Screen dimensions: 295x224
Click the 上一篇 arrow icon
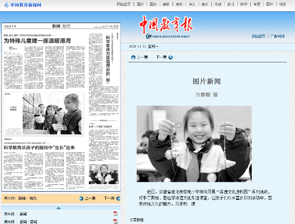[133, 57]
